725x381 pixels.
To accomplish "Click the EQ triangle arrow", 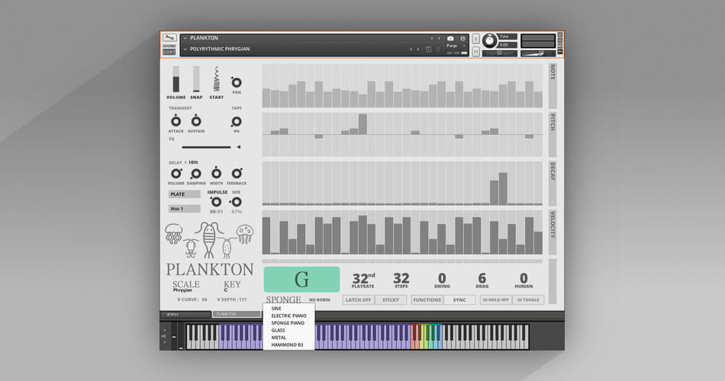I will coord(239,147).
